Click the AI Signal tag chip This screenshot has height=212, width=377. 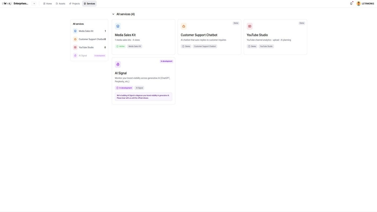coord(139,88)
